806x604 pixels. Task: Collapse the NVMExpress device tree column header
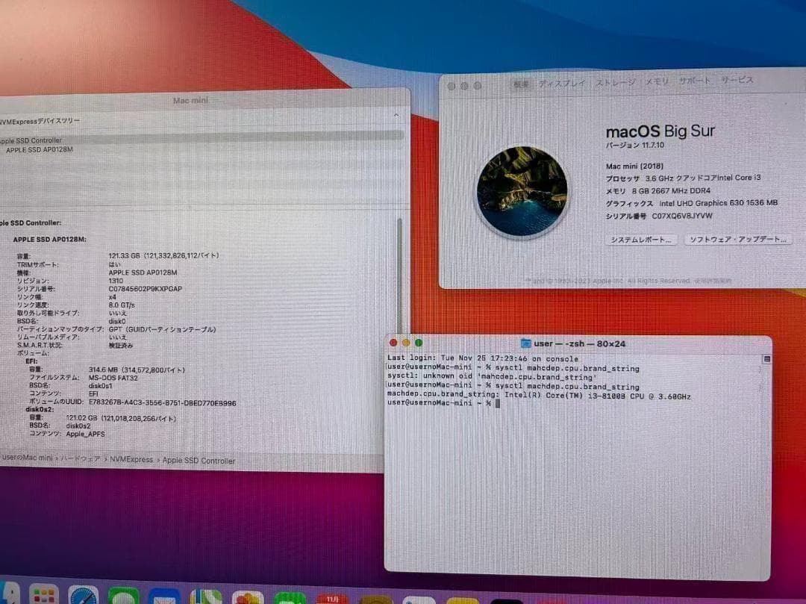pyautogui.click(x=396, y=116)
